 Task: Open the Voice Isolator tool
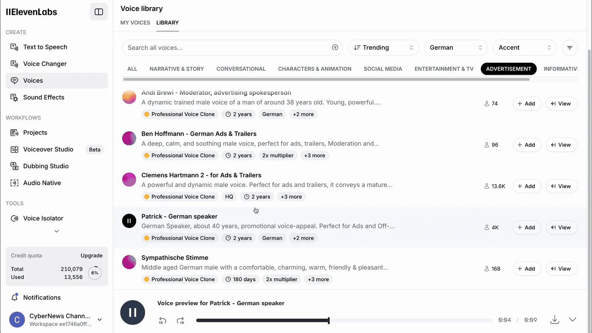click(57, 218)
